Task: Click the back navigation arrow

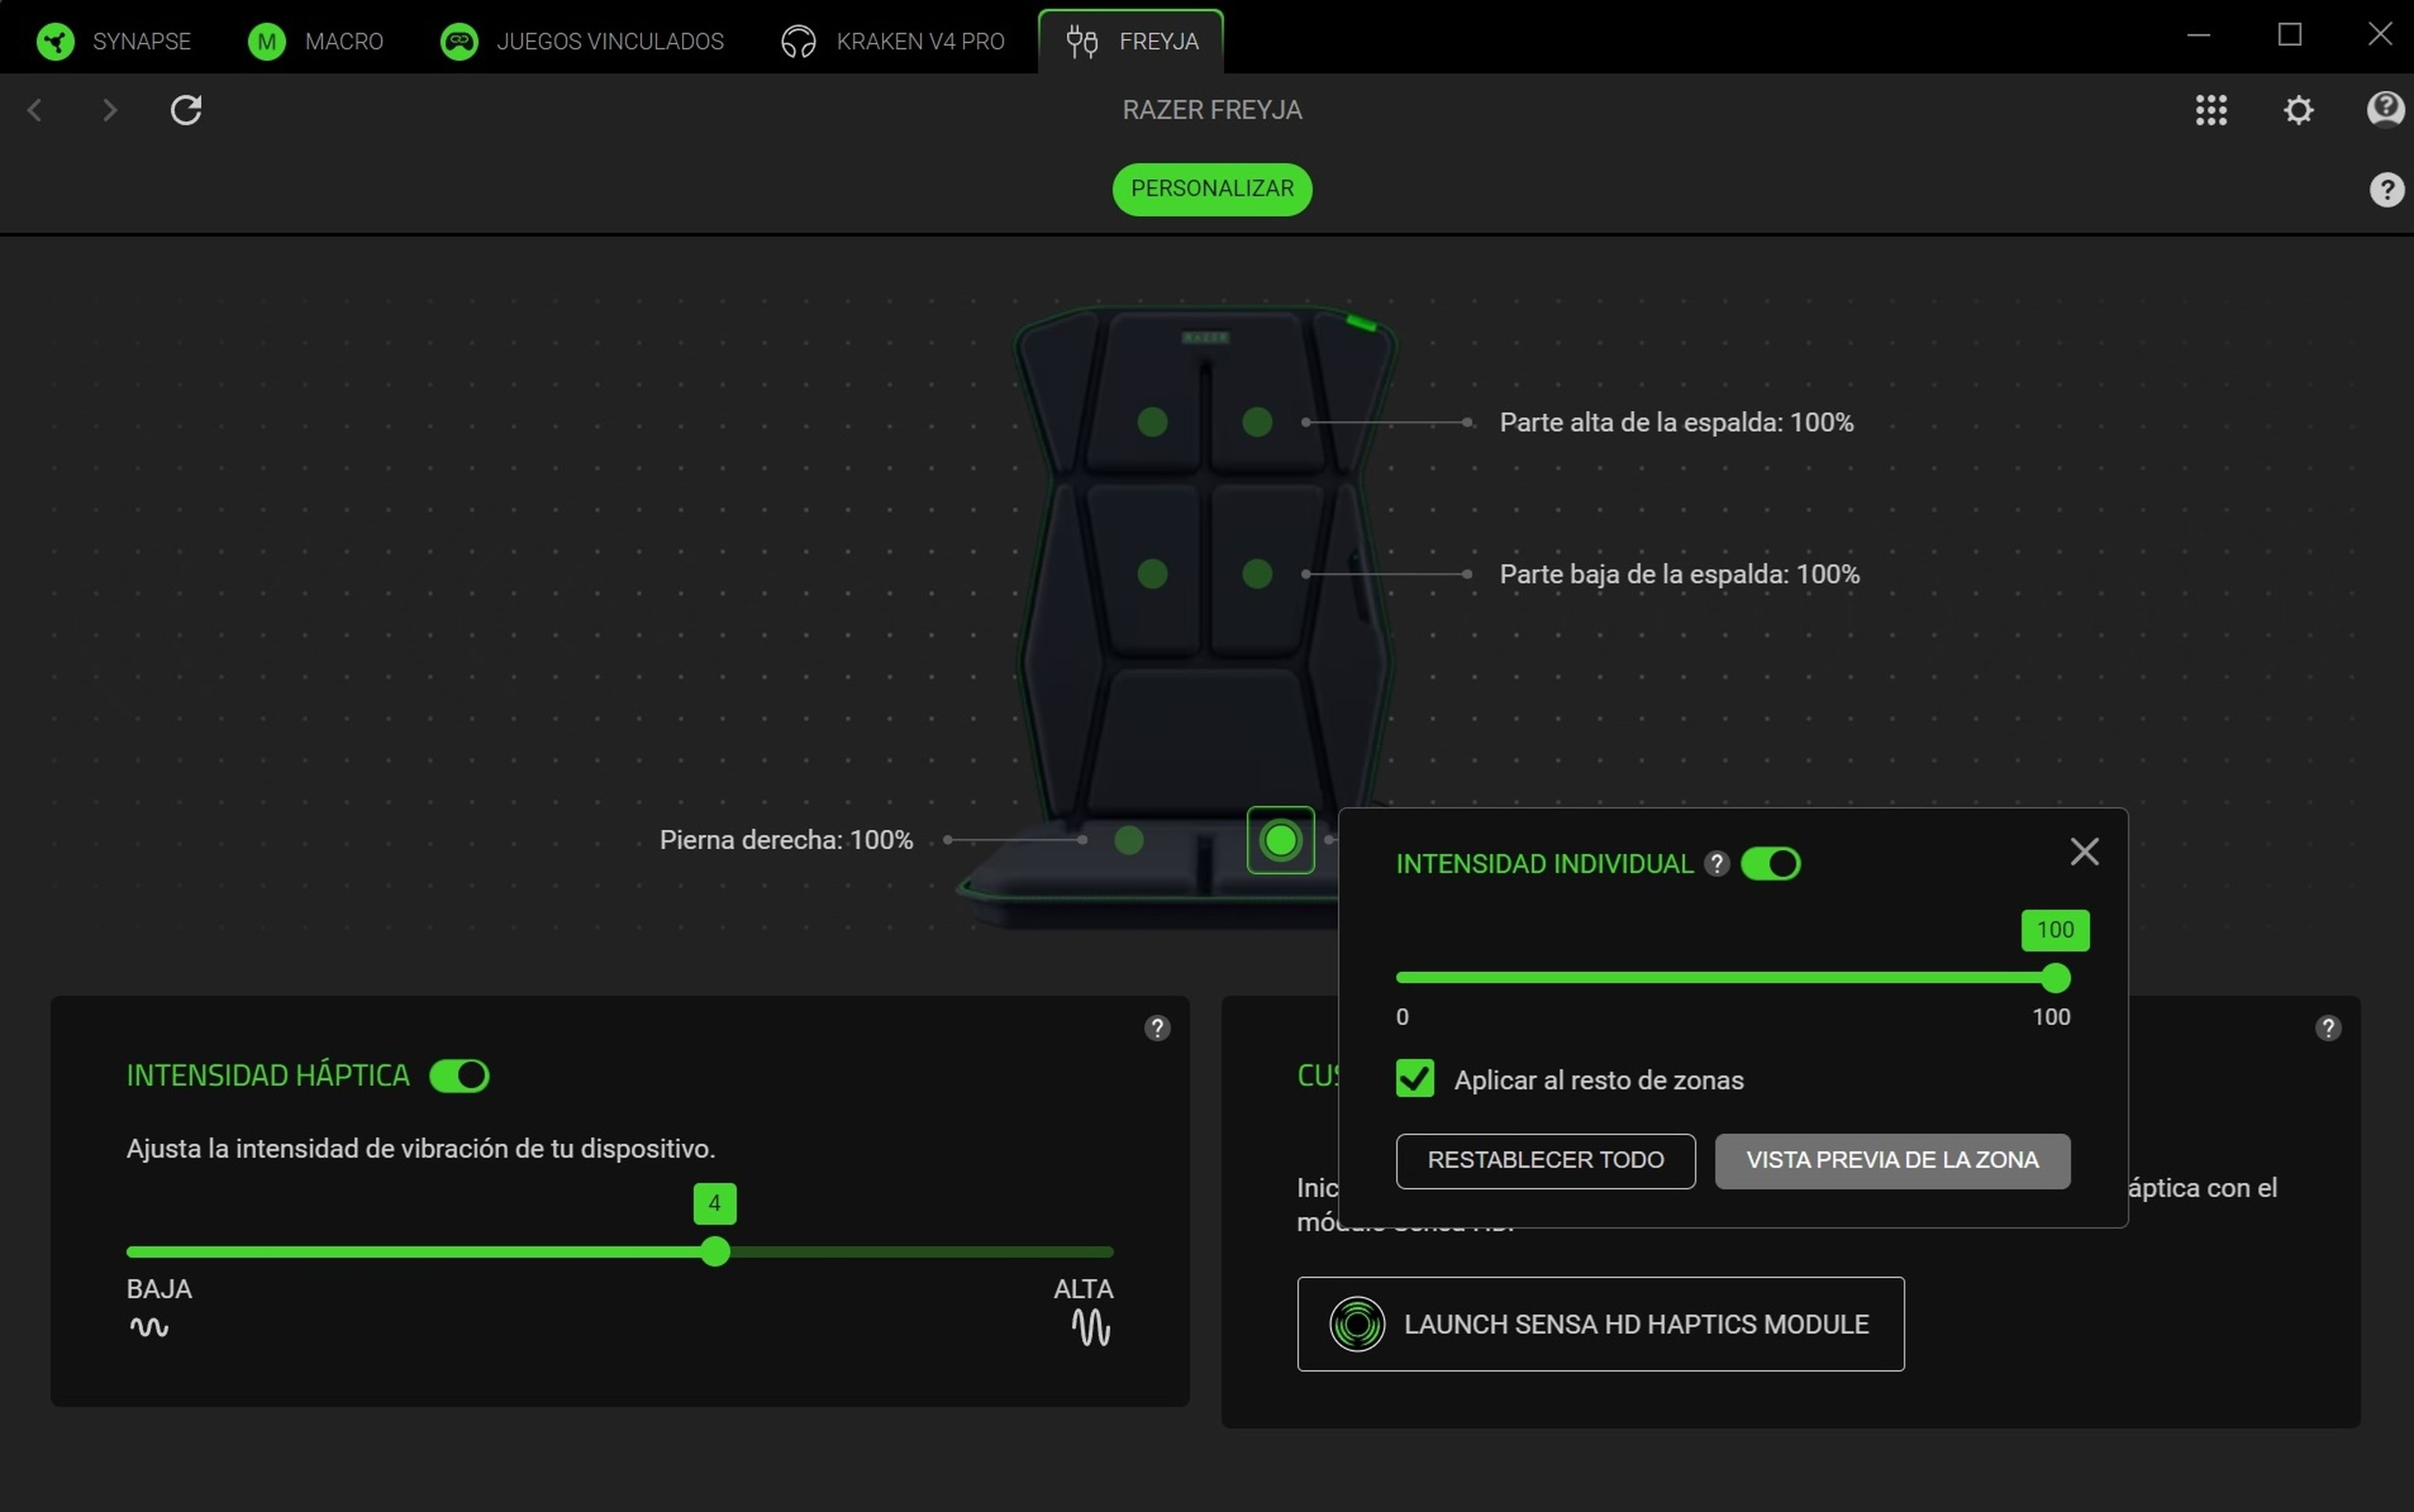Action: coord(34,110)
